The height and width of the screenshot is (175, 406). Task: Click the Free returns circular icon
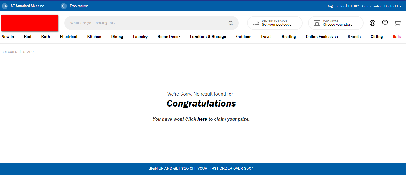point(64,6)
